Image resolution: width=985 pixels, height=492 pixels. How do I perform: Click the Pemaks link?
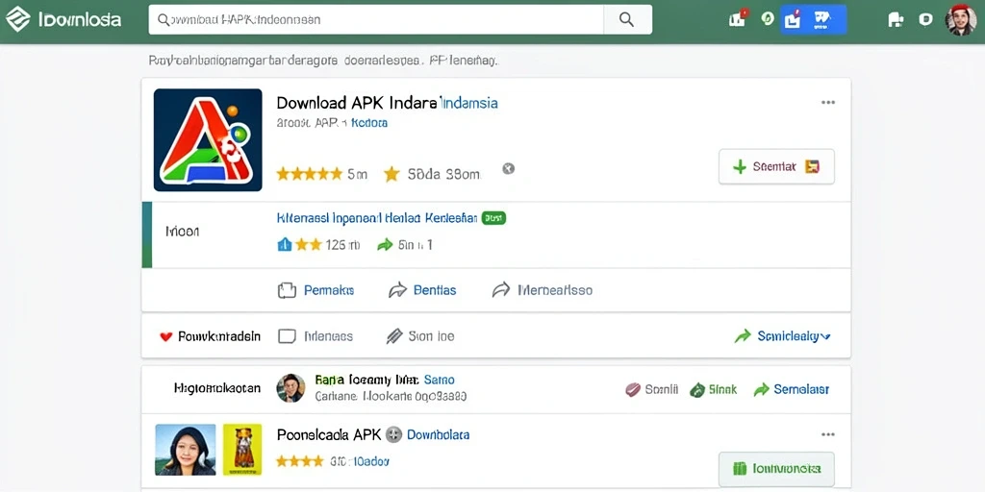point(329,290)
